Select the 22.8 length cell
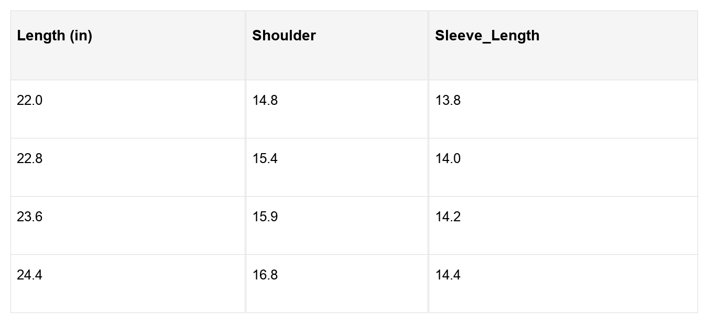Image resolution: width=708 pixels, height=323 pixels. point(29,159)
